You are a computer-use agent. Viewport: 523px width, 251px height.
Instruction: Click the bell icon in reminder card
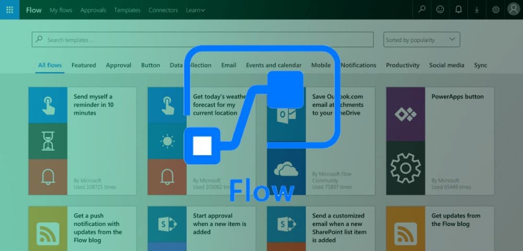point(48,177)
